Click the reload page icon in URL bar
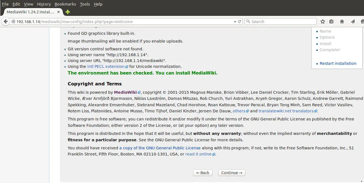Image resolution: width=364 pixels, height=183 pixels. (239, 21)
